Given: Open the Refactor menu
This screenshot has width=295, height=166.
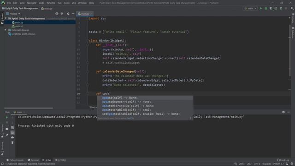Looking at the screenshot, I should (x=51, y=3).
